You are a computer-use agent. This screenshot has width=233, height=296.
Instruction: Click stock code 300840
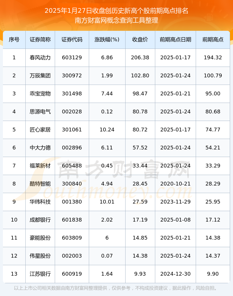[x=72, y=184]
